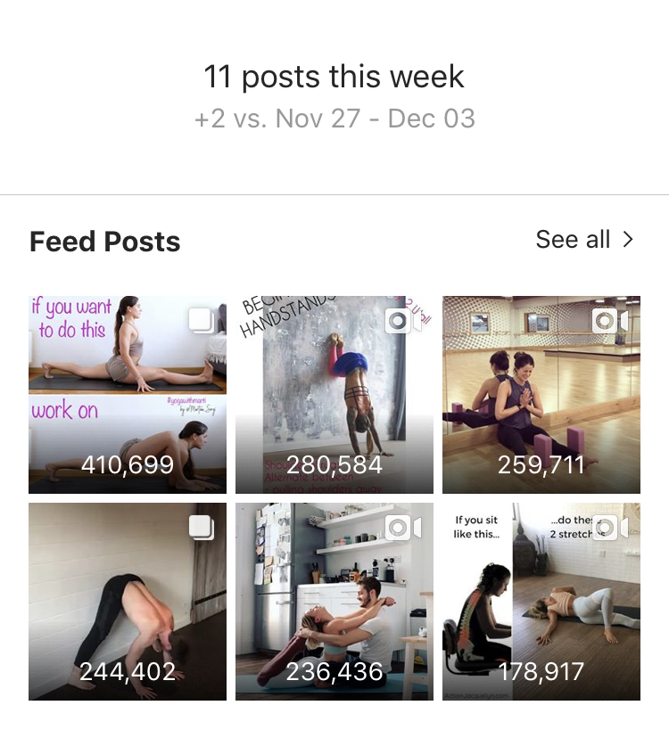Click the Feed Posts section heading
The width and height of the screenshot is (669, 730).
coord(105,242)
